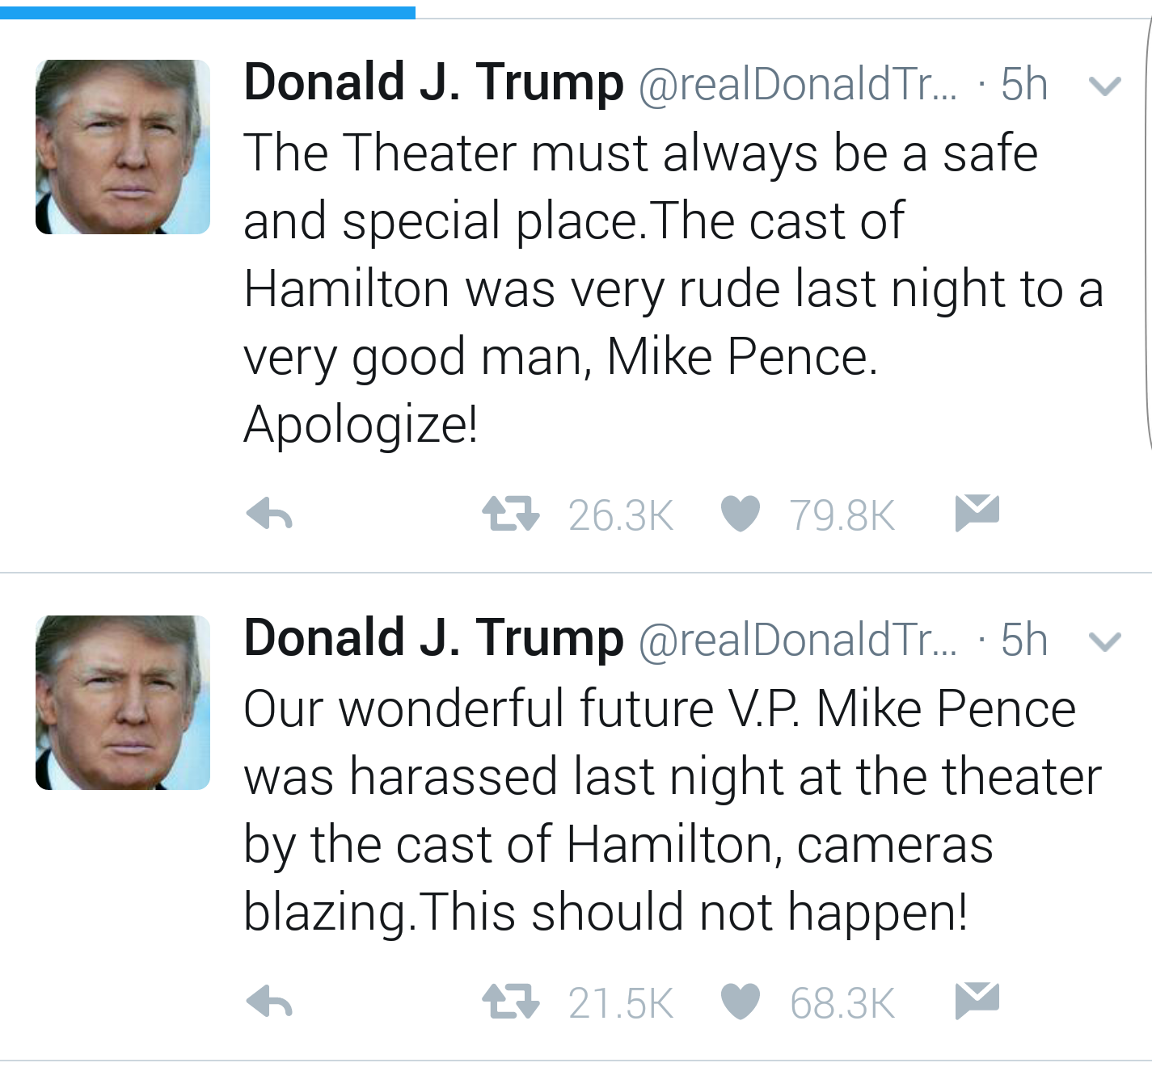Image resolution: width=1152 pixels, height=1067 pixels.
Task: Open the dropdown chevron on the first tweet
Action: pos(1104,86)
